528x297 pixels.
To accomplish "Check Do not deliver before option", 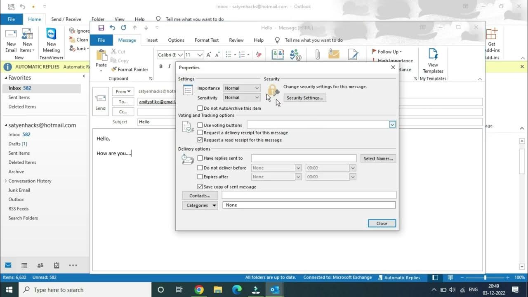I will [x=200, y=168].
